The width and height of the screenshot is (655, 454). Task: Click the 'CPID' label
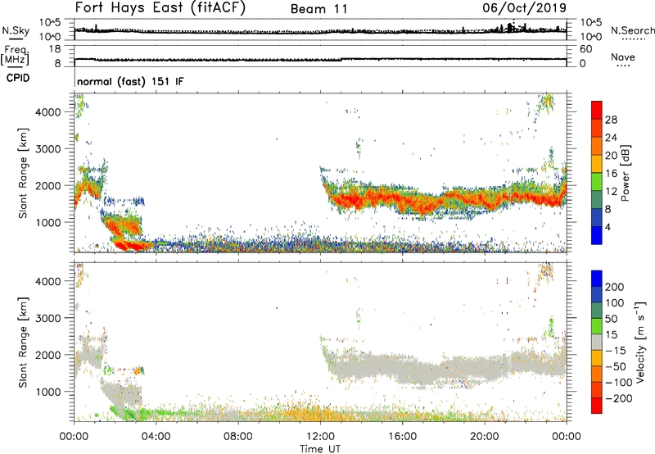click(x=18, y=78)
